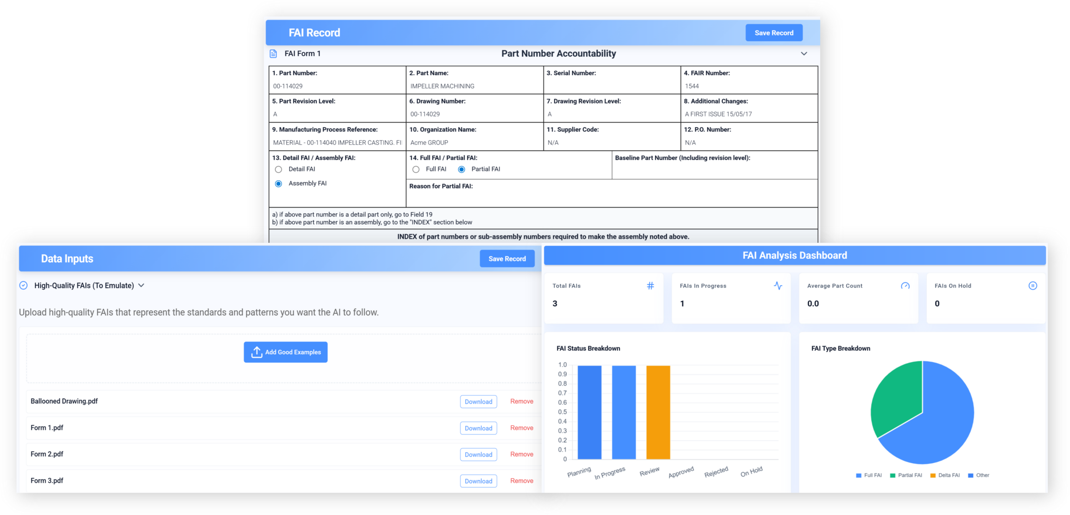Screen dimensions: 1070x515
Task: Click the FAI Form 1 document icon
Action: click(273, 53)
